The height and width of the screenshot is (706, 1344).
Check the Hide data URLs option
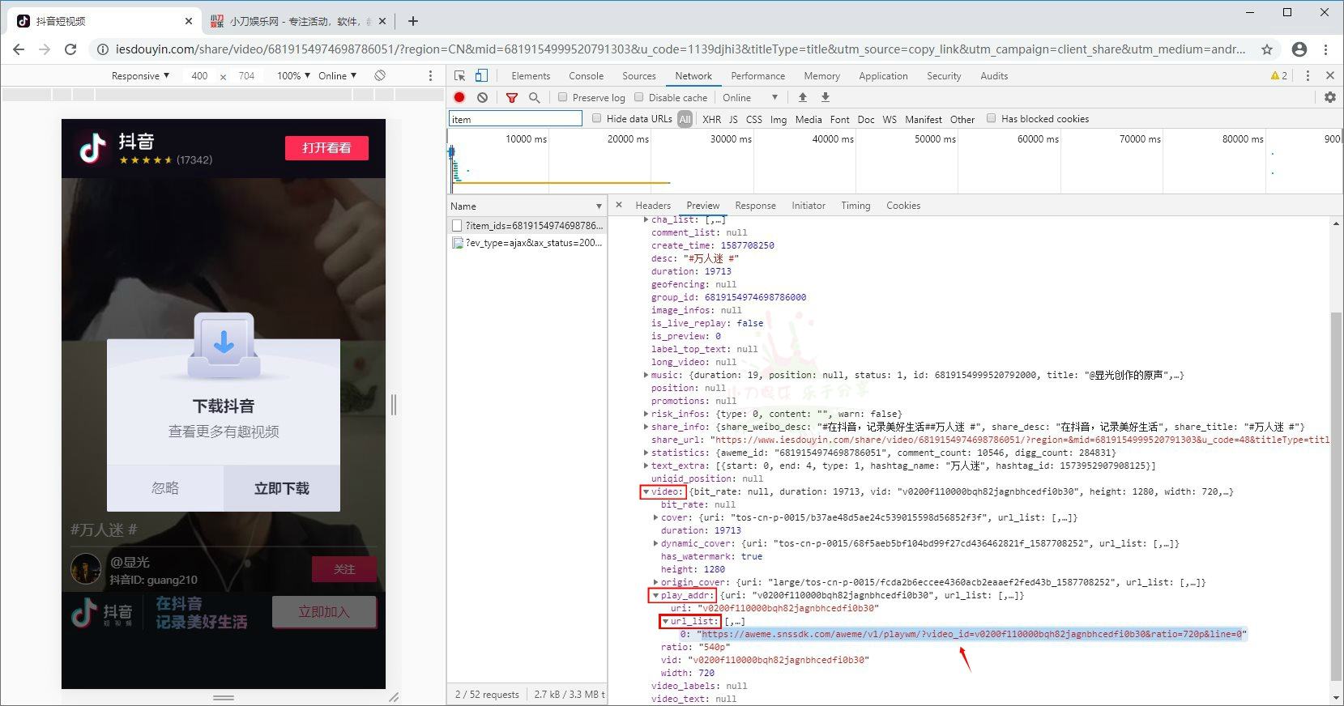tap(597, 118)
